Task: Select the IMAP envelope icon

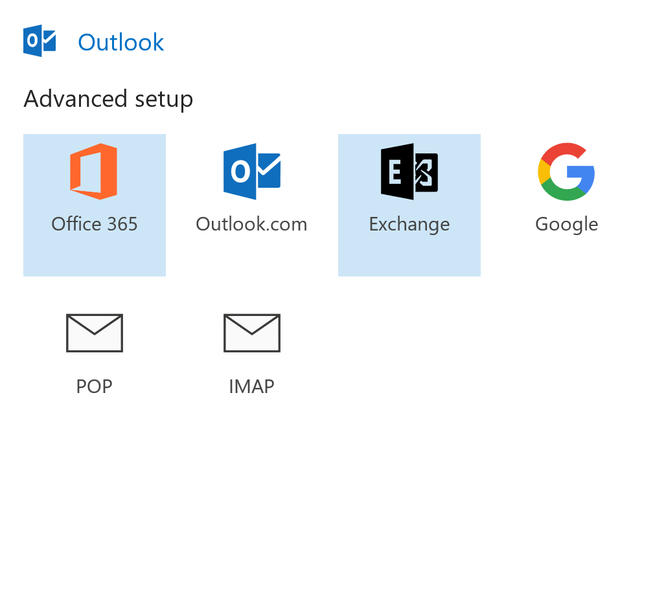Action: point(251,333)
